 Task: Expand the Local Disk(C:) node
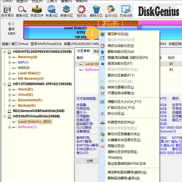pos(9,73)
